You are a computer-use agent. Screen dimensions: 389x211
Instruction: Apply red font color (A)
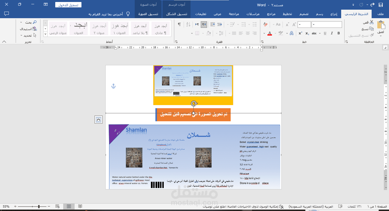pos(270,33)
